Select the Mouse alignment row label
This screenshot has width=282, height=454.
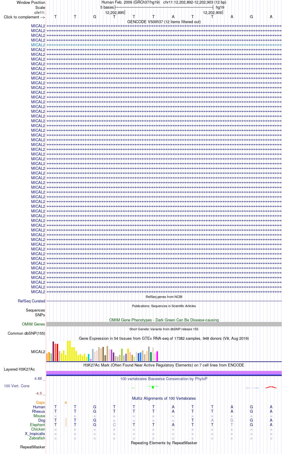tap(39, 416)
